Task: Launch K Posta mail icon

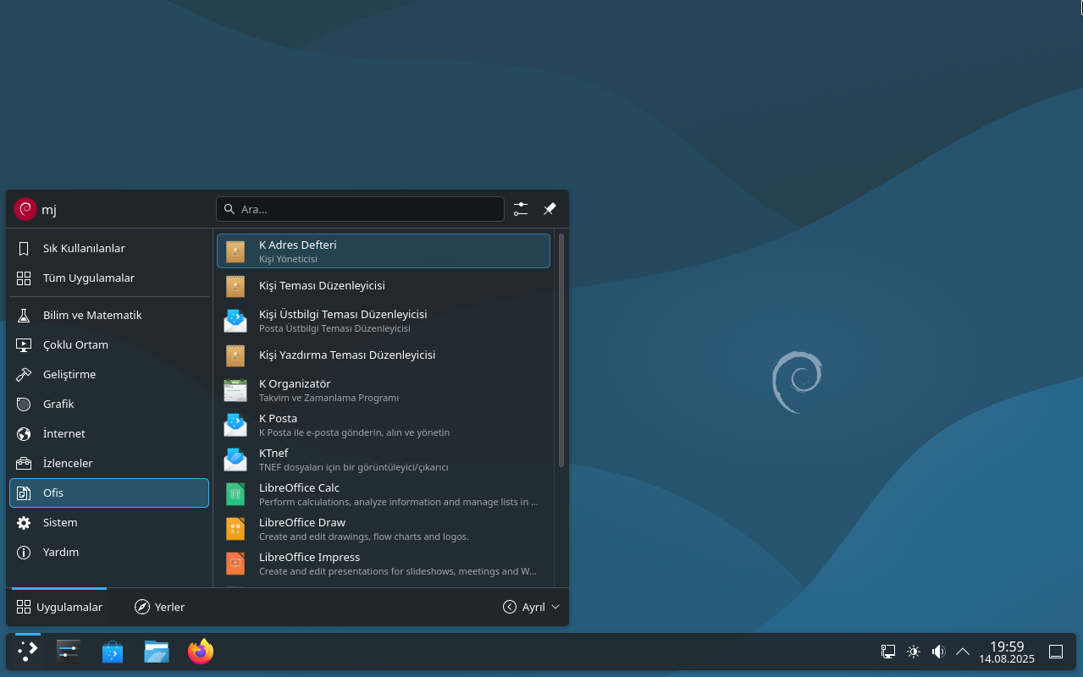Action: point(235,425)
